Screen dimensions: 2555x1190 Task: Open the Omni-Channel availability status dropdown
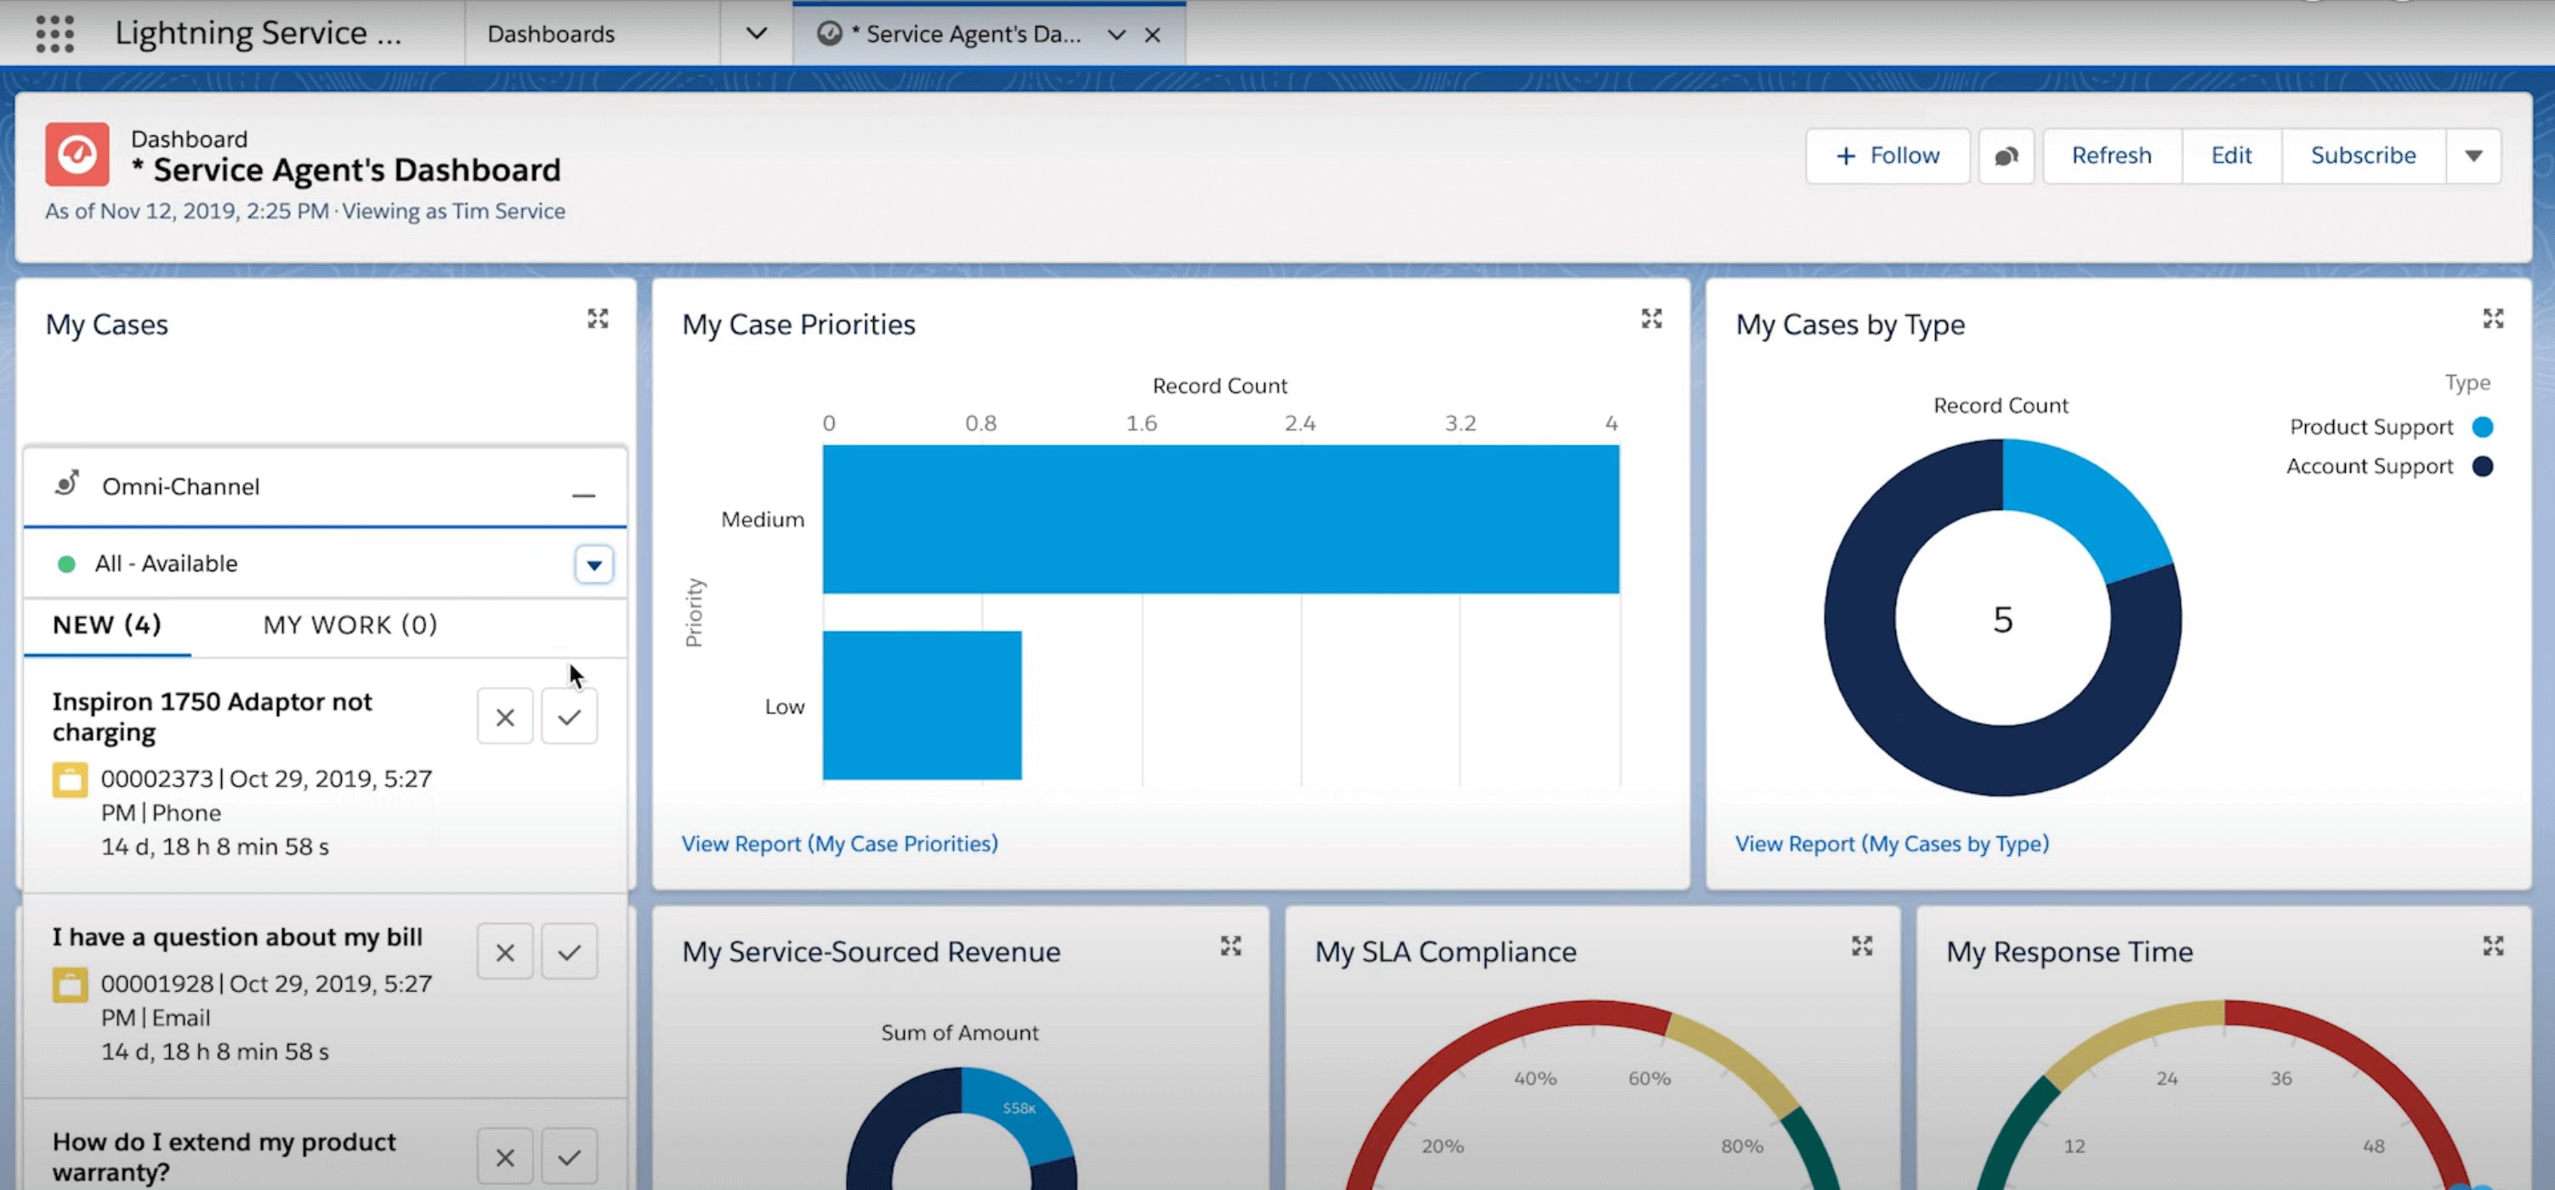[x=593, y=564]
